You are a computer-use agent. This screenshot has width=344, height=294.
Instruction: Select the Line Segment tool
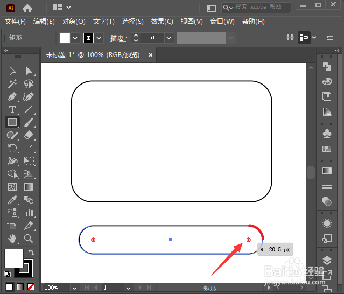click(29, 109)
